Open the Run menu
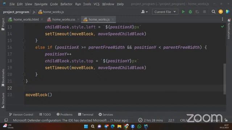232x130 pixels. pyautogui.click(x=78, y=4)
